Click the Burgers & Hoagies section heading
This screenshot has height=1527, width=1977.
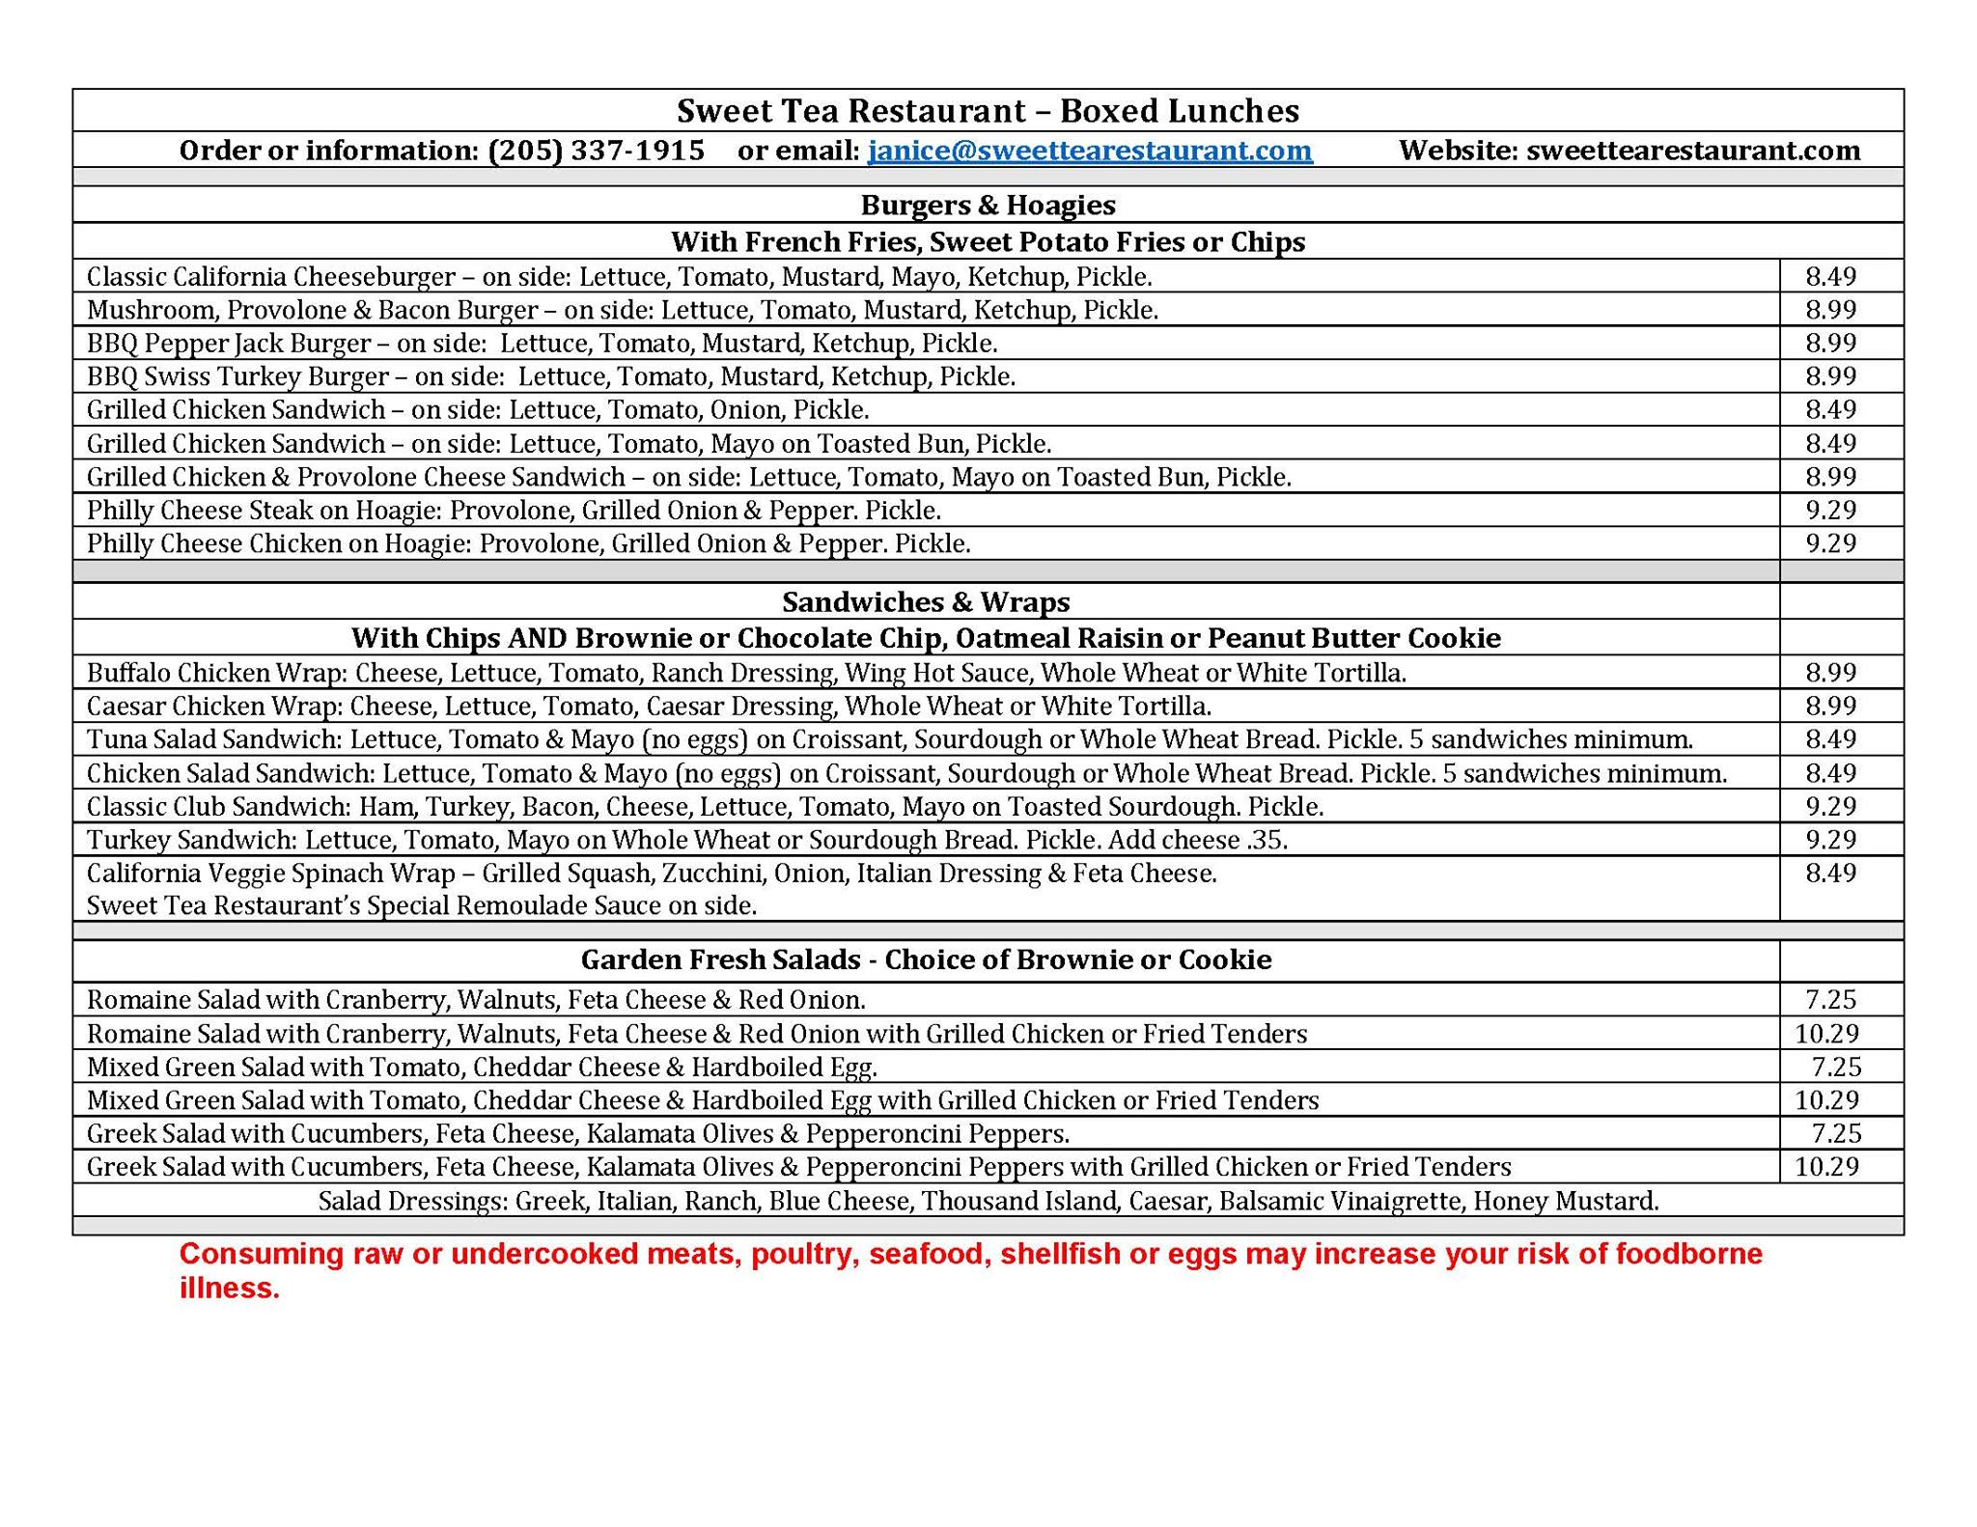click(x=988, y=205)
